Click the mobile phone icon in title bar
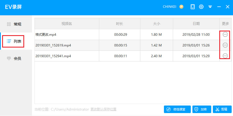Image resolution: width=233 pixels, height=116 pixels. [193, 7]
